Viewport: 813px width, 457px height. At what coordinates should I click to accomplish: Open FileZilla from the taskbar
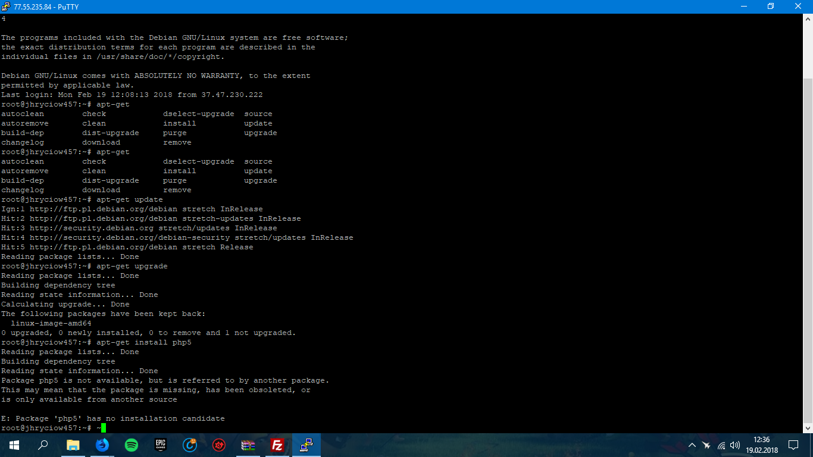pos(277,445)
